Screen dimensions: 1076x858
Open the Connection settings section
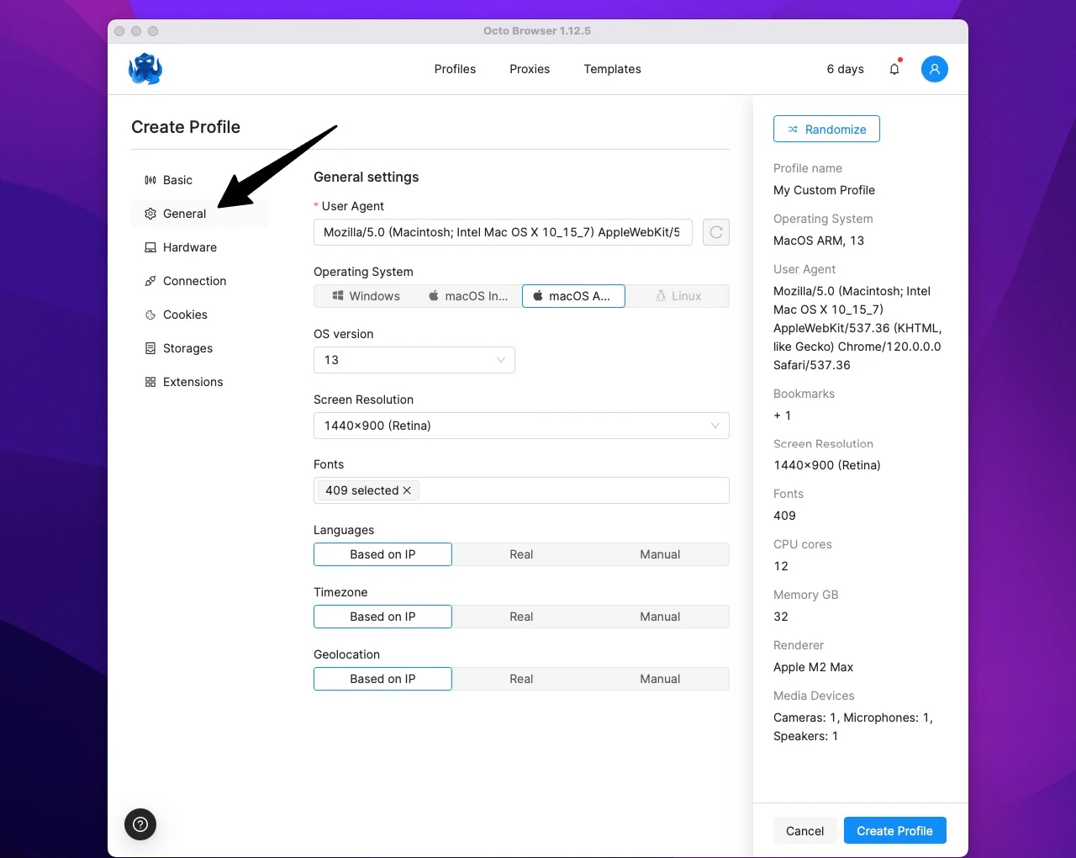[194, 280]
